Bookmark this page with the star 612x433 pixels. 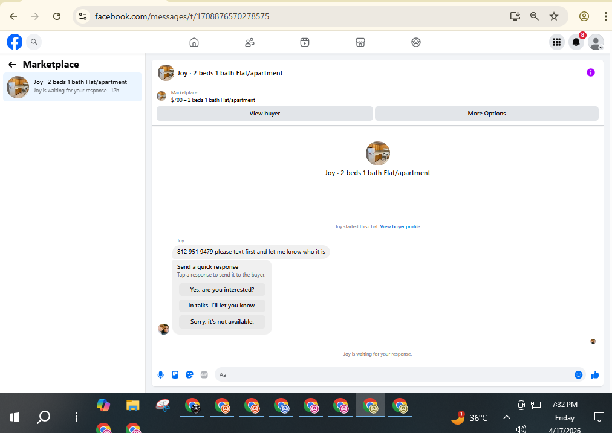[554, 16]
